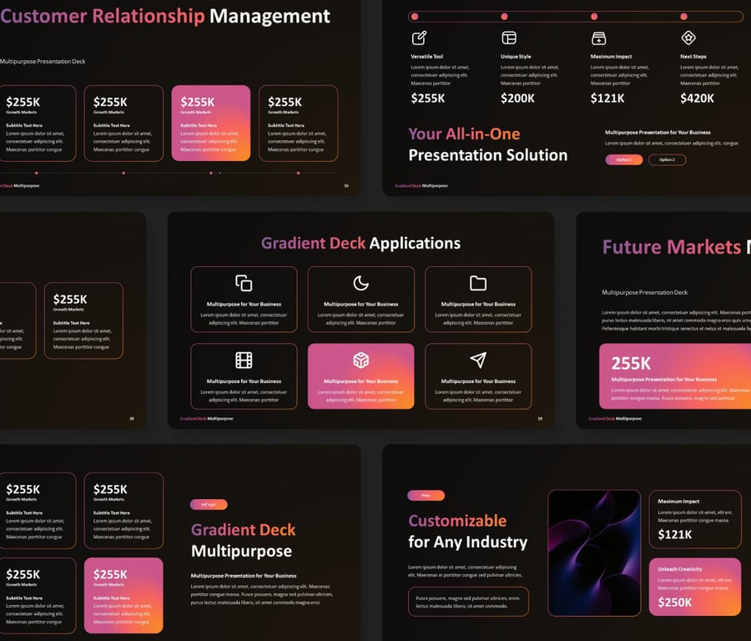This screenshot has height=641, width=751.
Task: Click the Gradient Deck Applications slide title
Action: [x=360, y=244]
